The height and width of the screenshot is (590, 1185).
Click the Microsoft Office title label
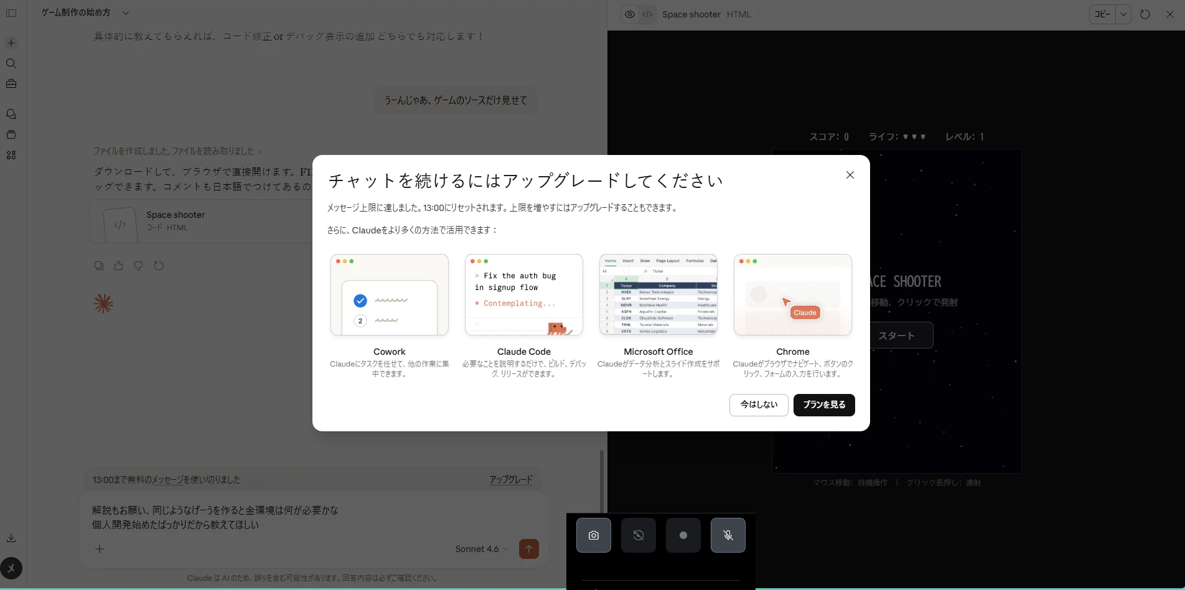pos(658,352)
